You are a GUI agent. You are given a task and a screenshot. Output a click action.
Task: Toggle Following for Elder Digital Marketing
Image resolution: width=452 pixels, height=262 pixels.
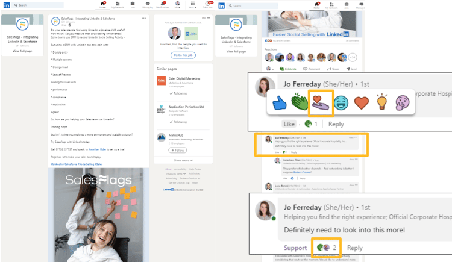178,93
